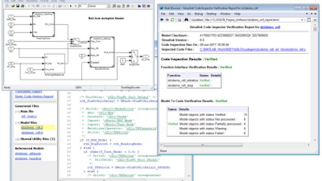Click web browser dock-menu triangle icon
The height and width of the screenshot is (181, 322).
click(307, 14)
